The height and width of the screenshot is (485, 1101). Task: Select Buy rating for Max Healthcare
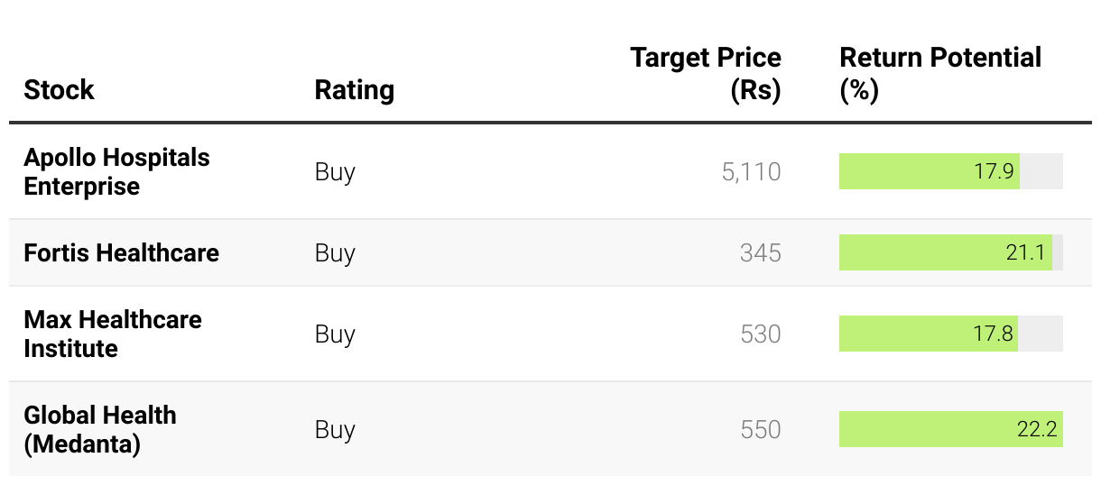point(335,334)
